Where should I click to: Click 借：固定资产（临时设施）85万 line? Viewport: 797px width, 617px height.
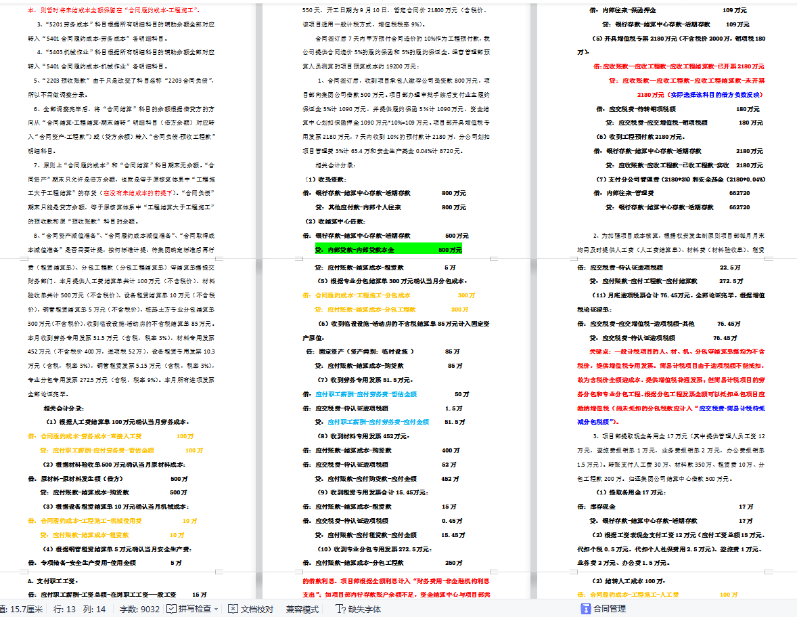tap(383, 352)
